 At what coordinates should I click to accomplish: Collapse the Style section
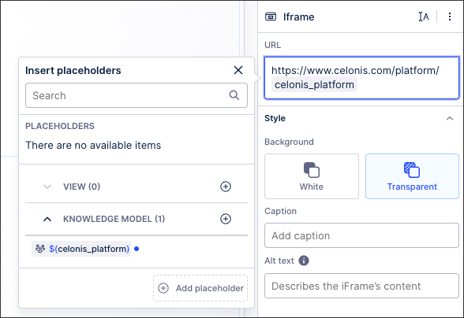pyautogui.click(x=450, y=118)
